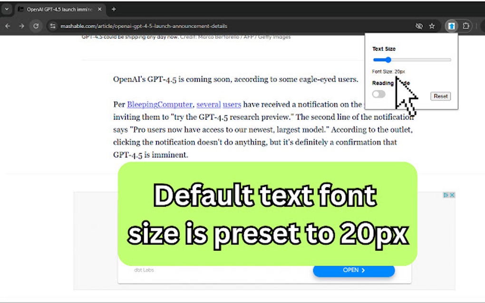Click the crossed-out eye icon in the toolbar
The width and height of the screenshot is (485, 303).
(x=419, y=26)
